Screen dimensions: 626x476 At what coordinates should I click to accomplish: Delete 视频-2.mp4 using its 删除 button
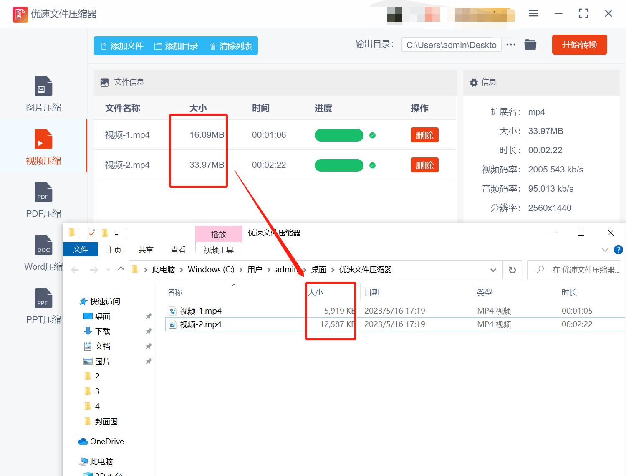point(424,165)
